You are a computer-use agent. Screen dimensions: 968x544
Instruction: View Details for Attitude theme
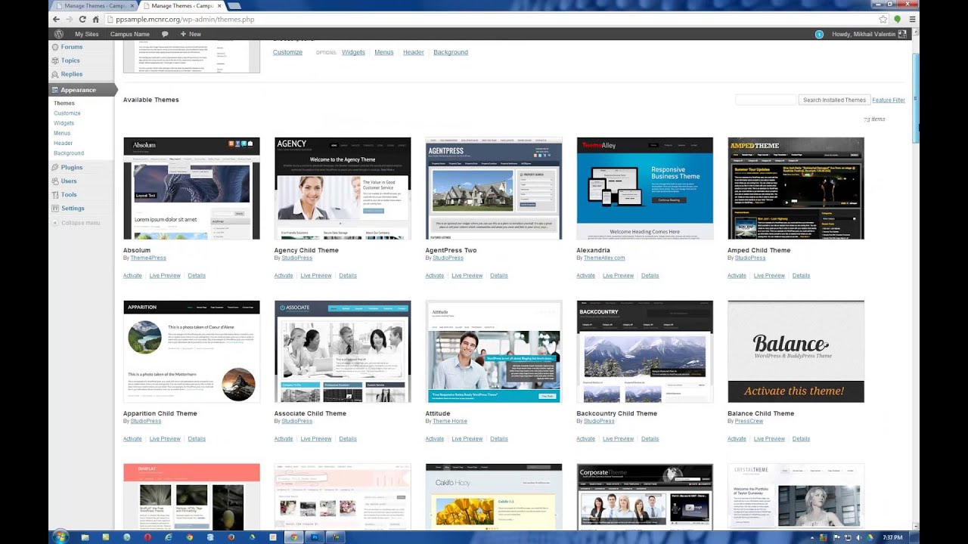(x=499, y=439)
